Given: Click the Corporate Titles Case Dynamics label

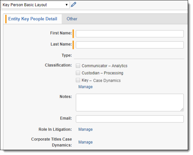Looking at the screenshot, I should [52, 142].
